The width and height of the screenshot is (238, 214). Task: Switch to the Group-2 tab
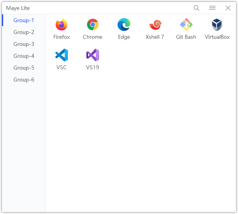pos(24,32)
